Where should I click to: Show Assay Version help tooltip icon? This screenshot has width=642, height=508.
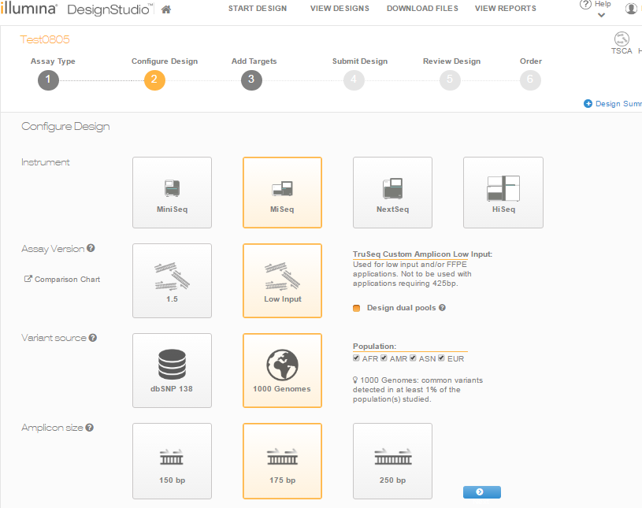(x=91, y=248)
